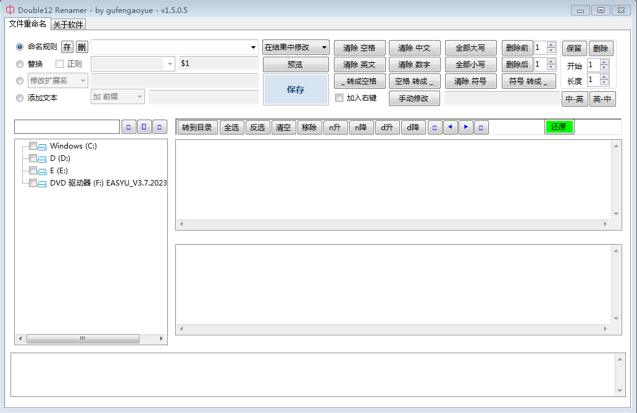The width and height of the screenshot is (637, 413).
Task: Select the 替换 radio button
Action: [x=20, y=64]
